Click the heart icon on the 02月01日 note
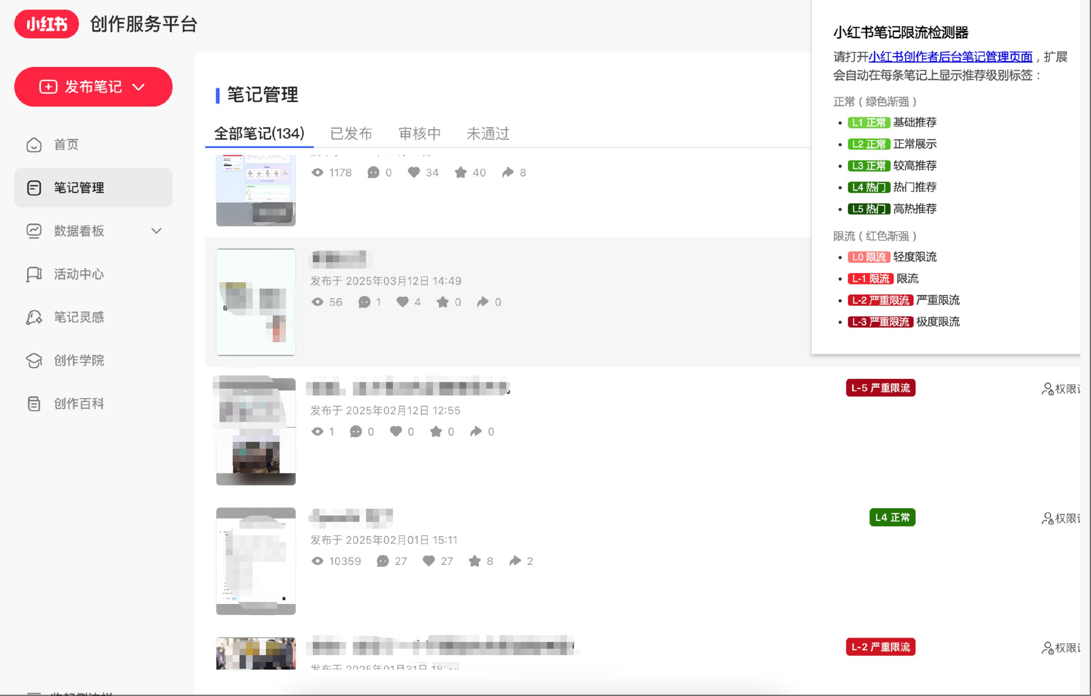This screenshot has height=696, width=1091. click(x=429, y=561)
